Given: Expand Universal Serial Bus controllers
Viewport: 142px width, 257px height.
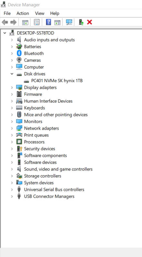Looking at the screenshot, I should [x=12, y=190].
